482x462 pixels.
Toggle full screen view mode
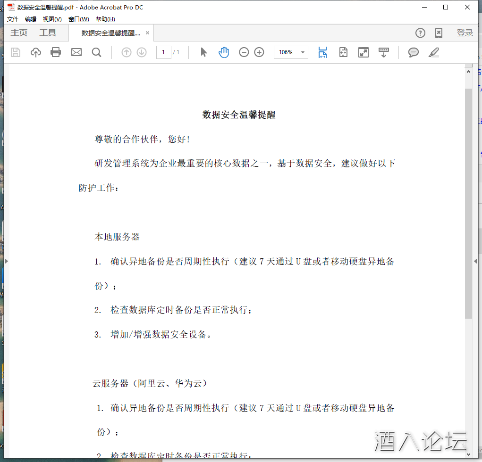[x=364, y=52]
